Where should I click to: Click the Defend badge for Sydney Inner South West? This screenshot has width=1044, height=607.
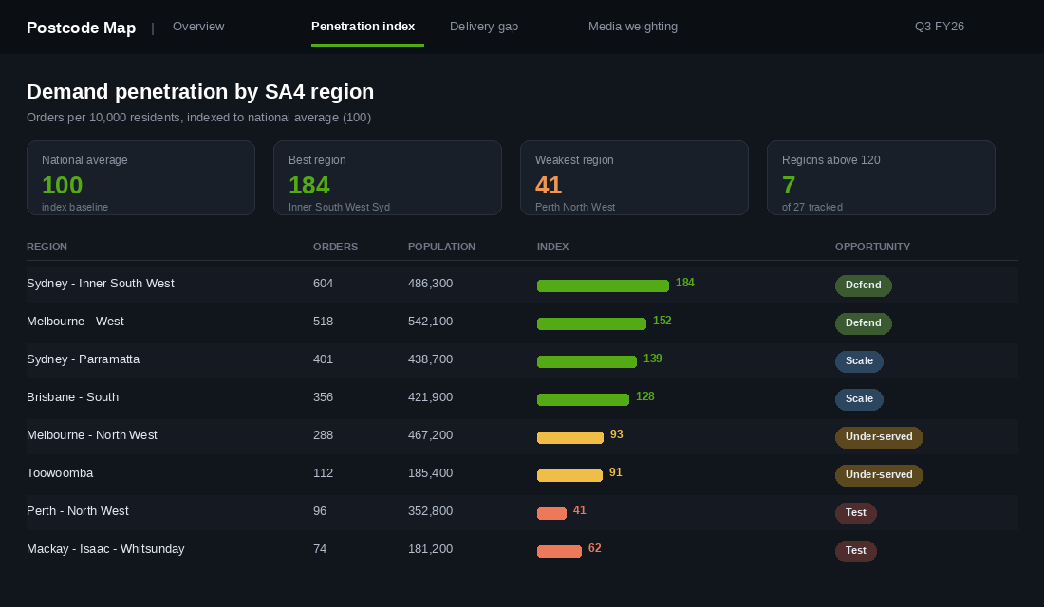pos(864,285)
